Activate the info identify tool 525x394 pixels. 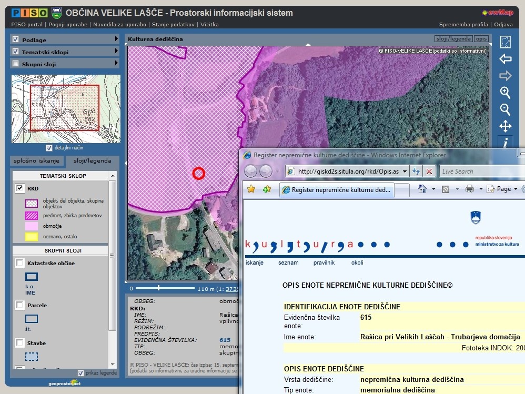point(505,143)
